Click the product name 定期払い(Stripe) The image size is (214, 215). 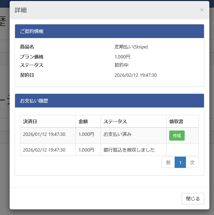(131, 47)
